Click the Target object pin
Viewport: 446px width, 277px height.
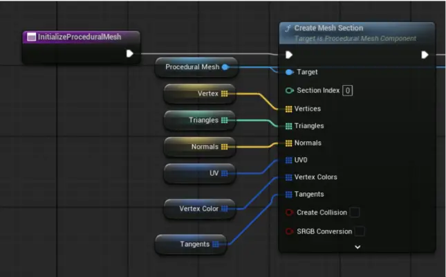click(290, 72)
